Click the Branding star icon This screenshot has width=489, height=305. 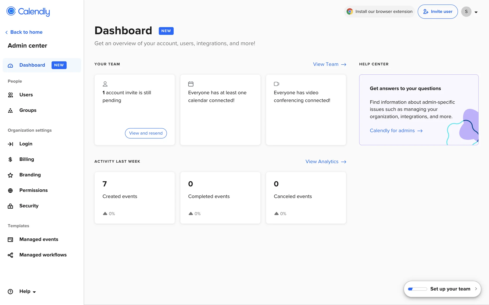coord(10,175)
